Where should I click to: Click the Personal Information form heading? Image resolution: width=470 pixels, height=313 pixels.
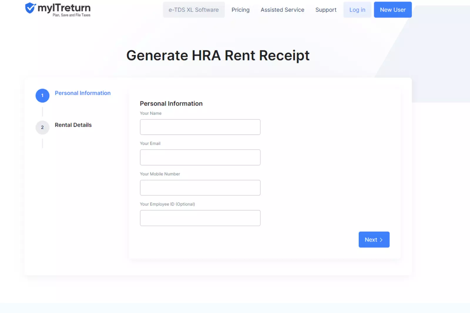pyautogui.click(x=171, y=104)
